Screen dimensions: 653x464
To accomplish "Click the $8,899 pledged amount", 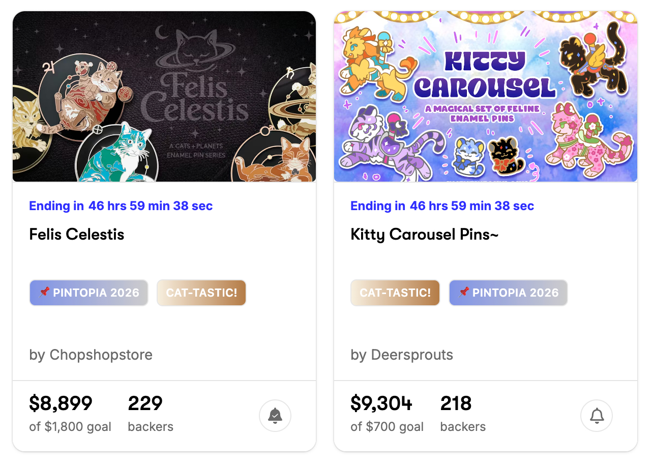I will click(x=61, y=403).
